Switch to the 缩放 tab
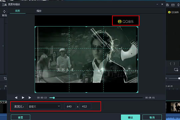Viewport: 180px width, 120px height. pyautogui.click(x=39, y=11)
